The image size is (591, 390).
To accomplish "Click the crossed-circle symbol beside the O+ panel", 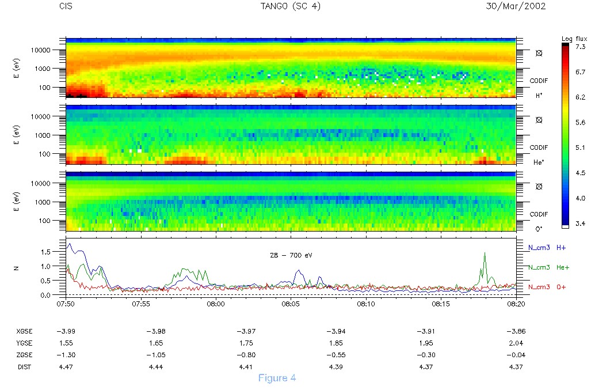I will (539, 187).
